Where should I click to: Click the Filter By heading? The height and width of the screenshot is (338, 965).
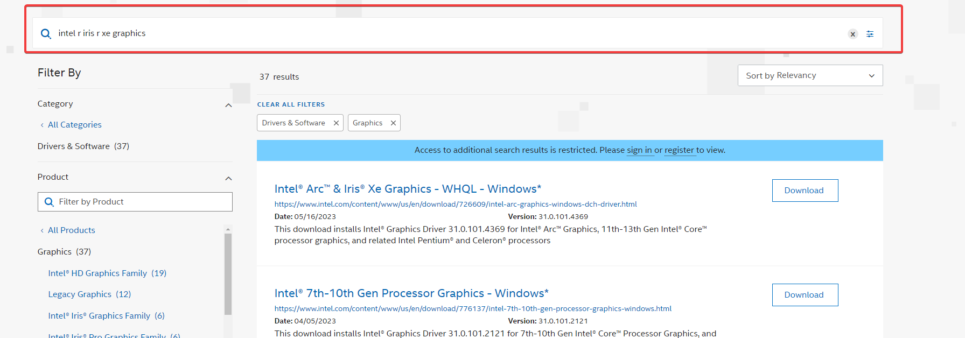59,73
